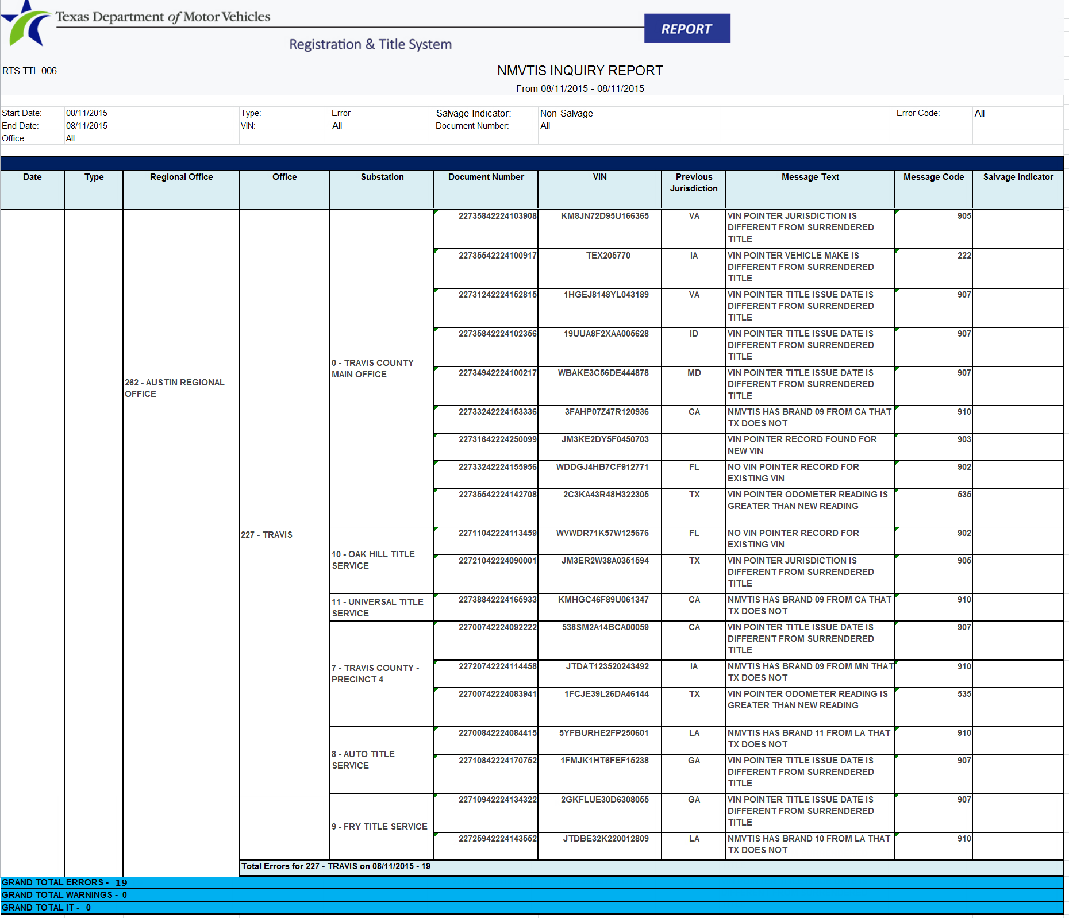
Task: Select the Non-Salvage indicator value
Action: (566, 113)
